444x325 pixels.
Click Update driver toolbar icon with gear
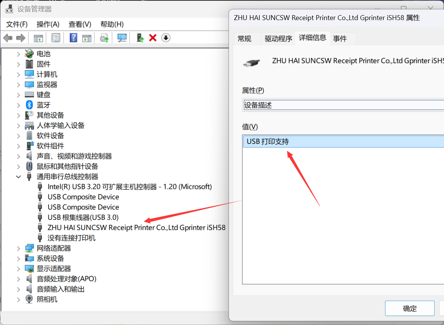point(104,38)
